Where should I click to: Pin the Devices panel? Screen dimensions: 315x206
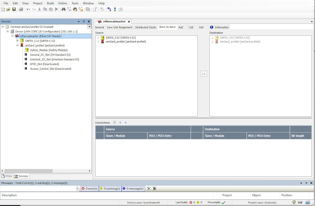click(x=84, y=21)
